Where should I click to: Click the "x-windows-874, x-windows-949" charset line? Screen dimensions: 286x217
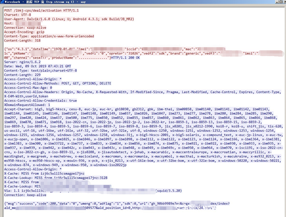click(x=65, y=165)
